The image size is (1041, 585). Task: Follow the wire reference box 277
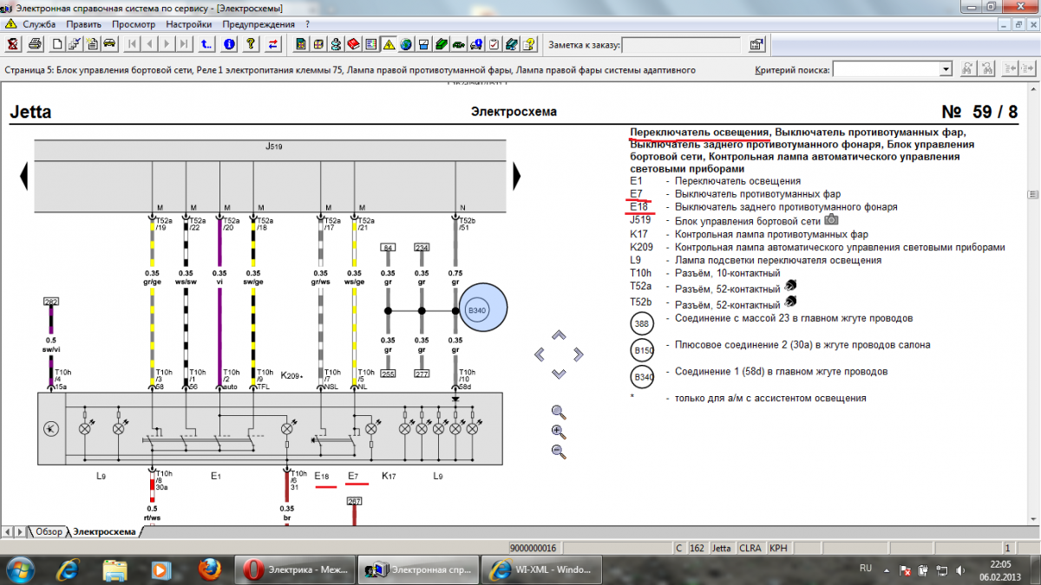click(422, 374)
